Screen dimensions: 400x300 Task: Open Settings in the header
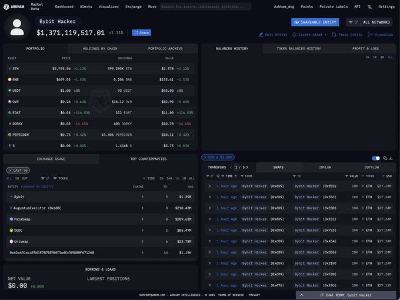coord(386,6)
